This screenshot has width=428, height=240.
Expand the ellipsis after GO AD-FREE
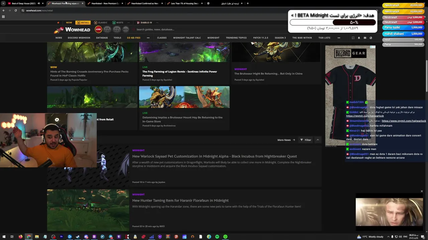148,38
